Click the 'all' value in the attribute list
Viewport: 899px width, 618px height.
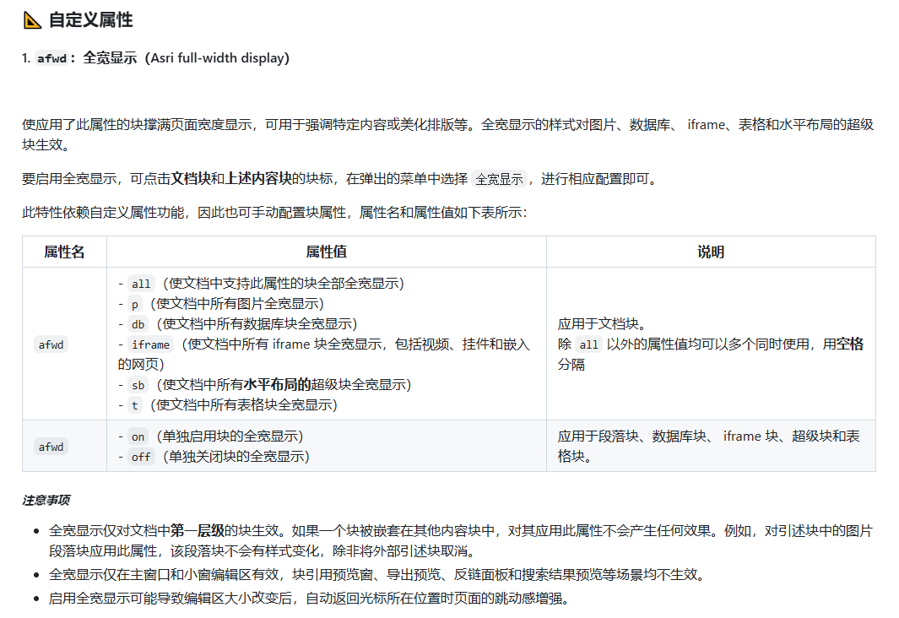141,284
